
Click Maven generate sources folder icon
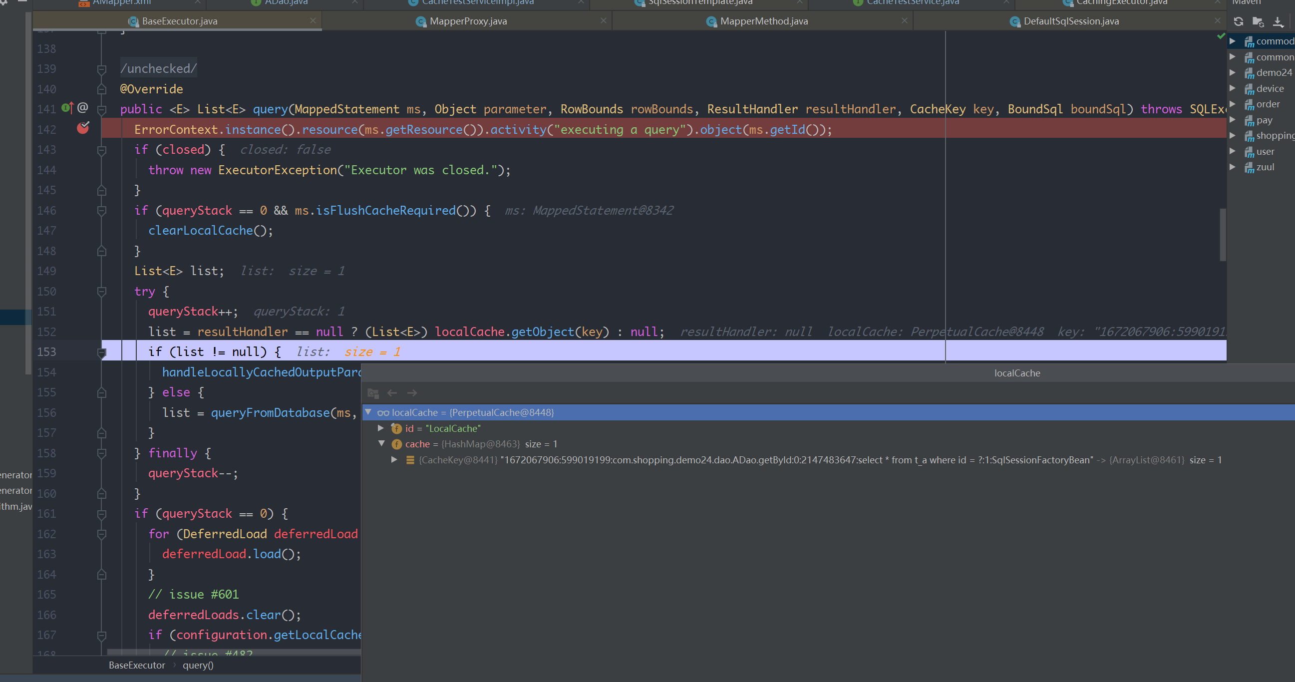(x=1258, y=21)
